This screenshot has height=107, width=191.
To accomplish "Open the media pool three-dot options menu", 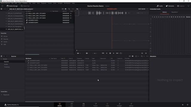I will [x=147, y=56].
